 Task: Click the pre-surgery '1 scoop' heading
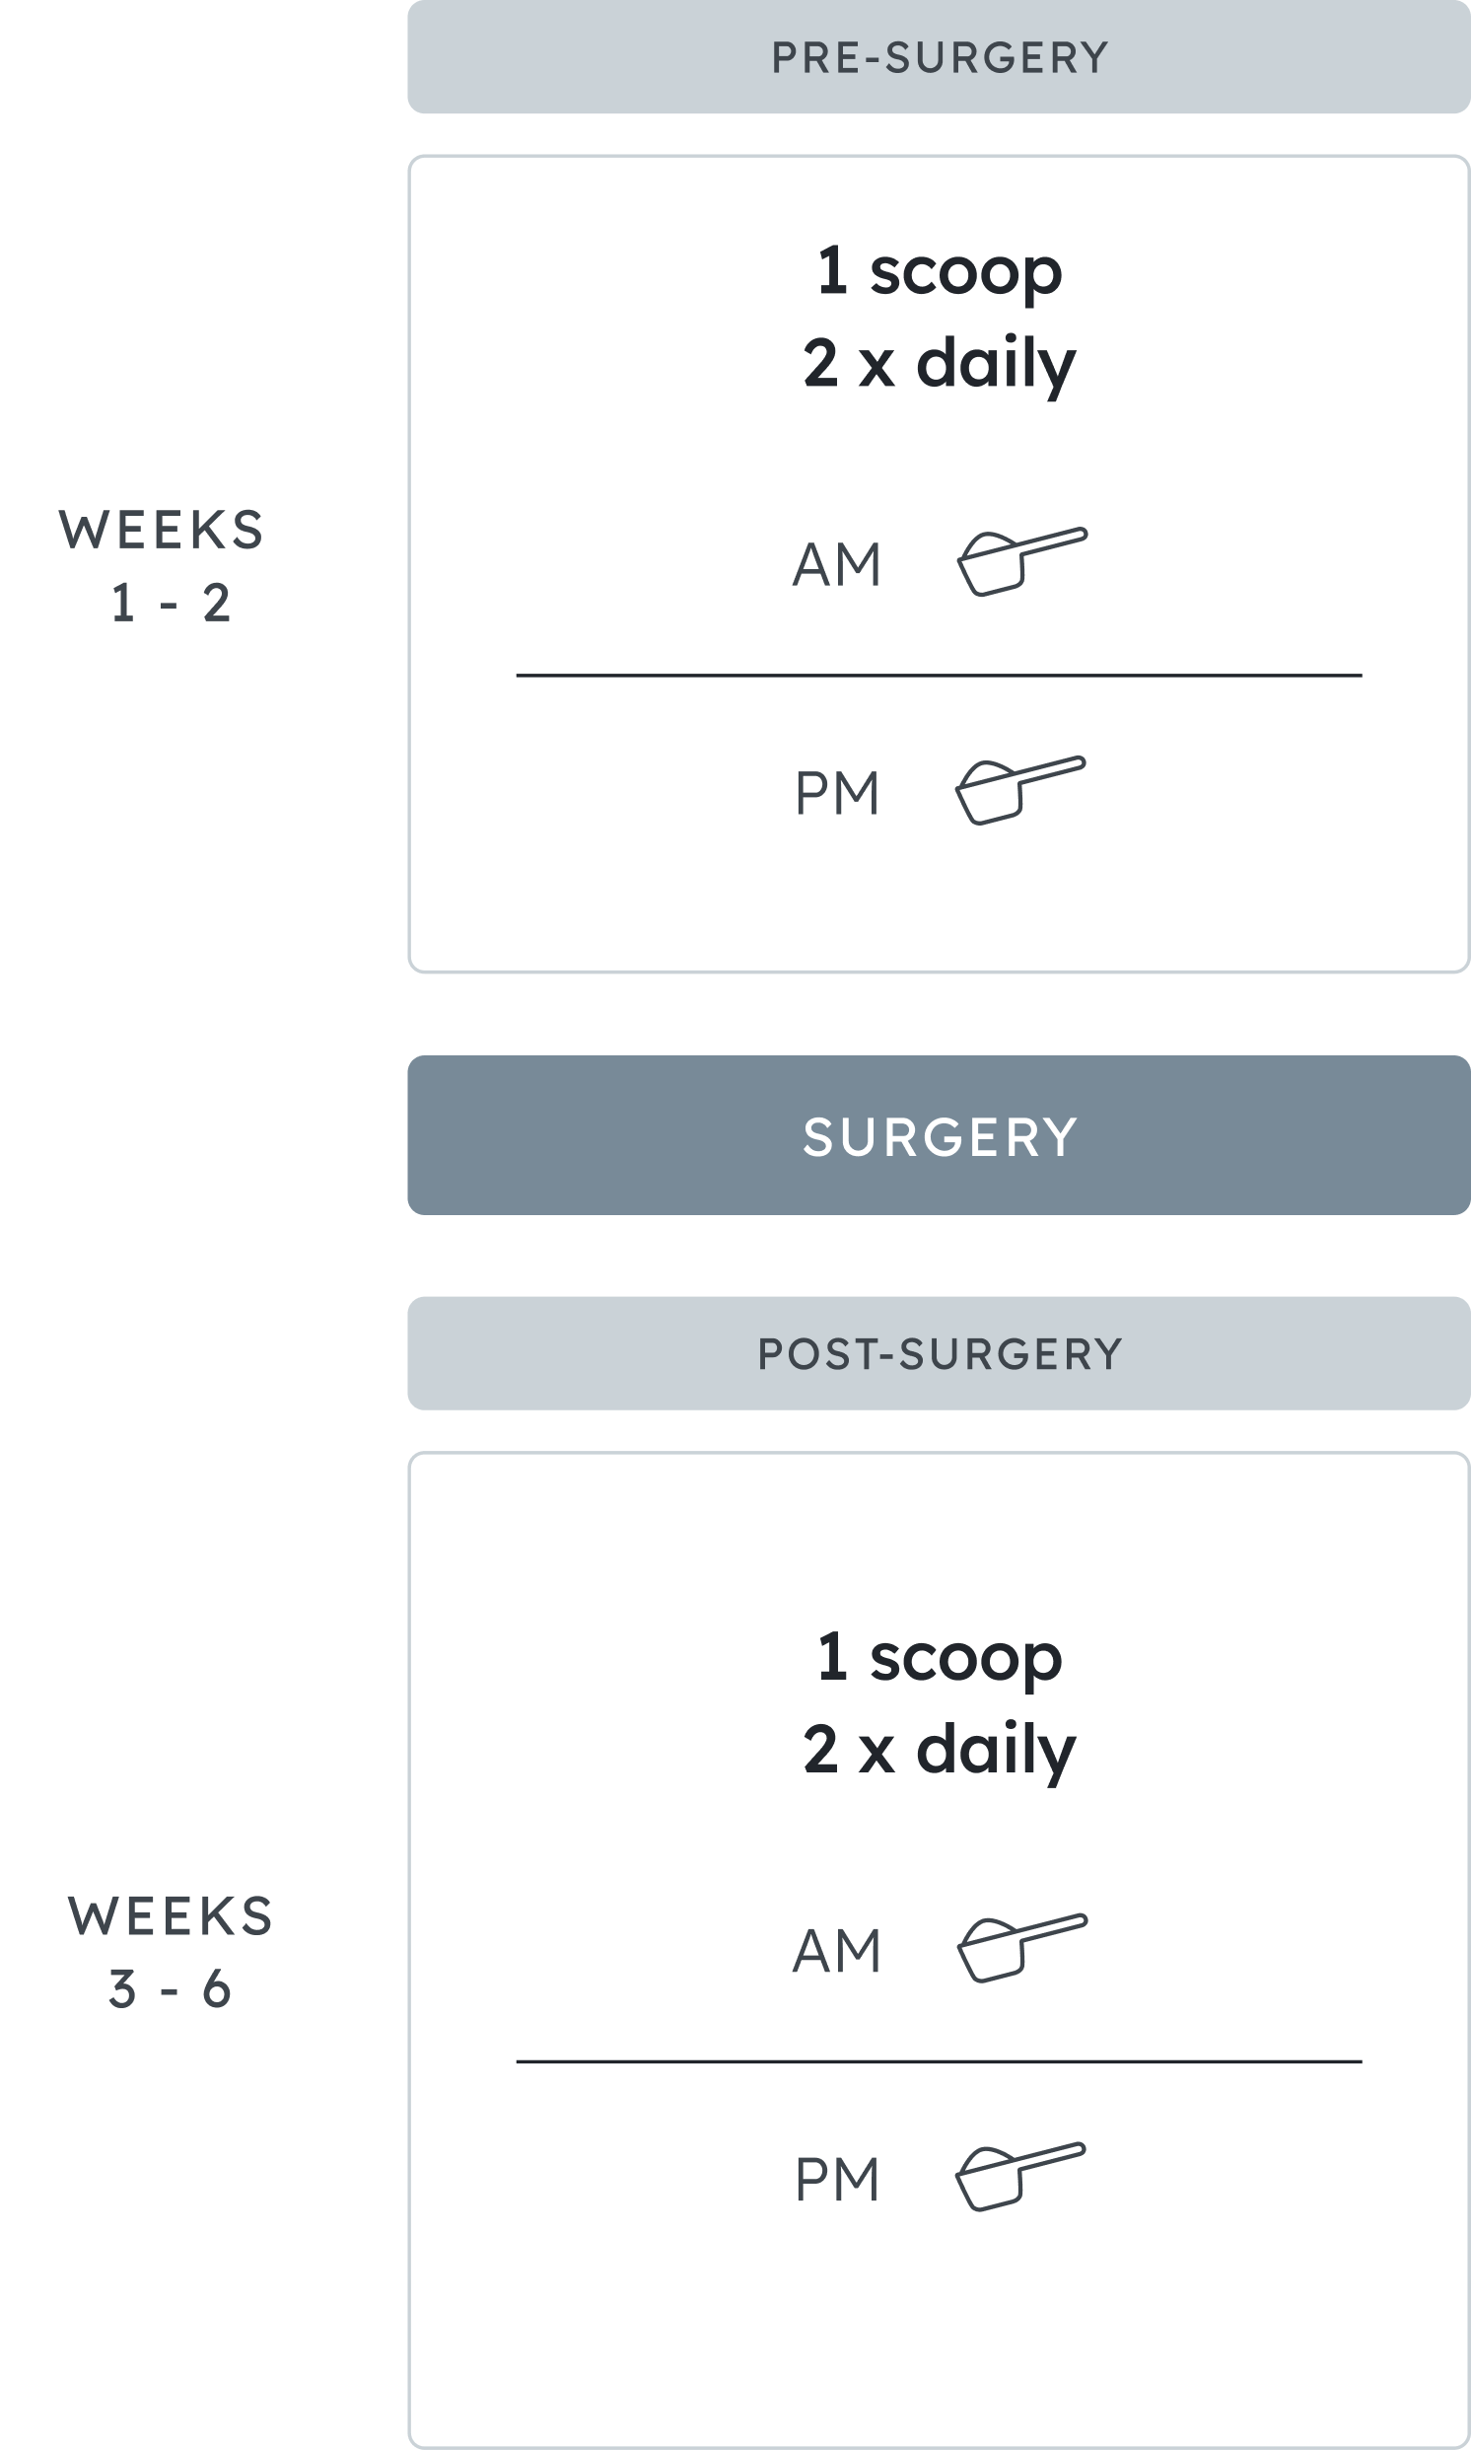click(x=939, y=272)
